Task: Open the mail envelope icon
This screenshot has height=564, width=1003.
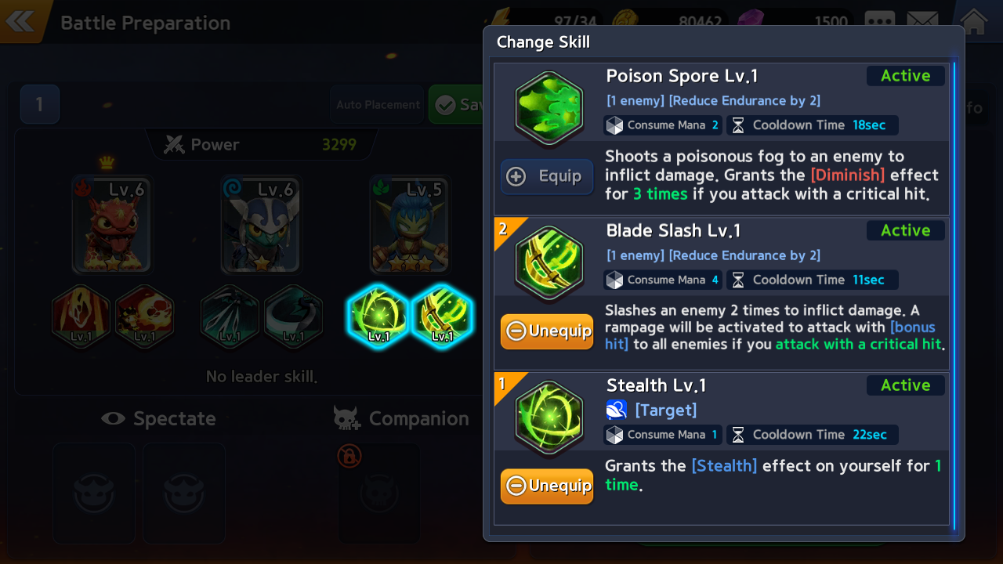Action: pos(923,21)
